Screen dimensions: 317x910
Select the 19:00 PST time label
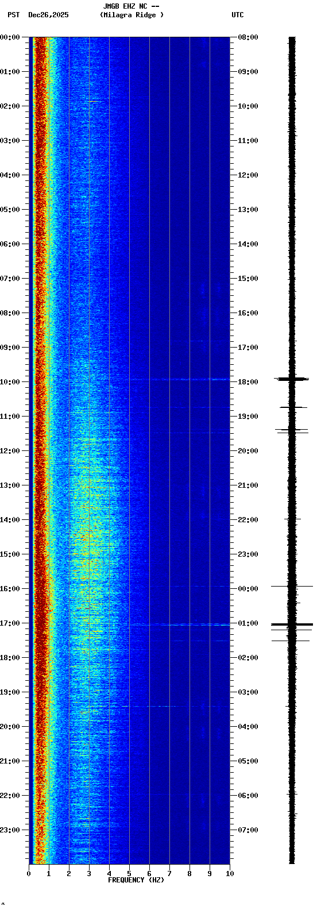(10, 692)
